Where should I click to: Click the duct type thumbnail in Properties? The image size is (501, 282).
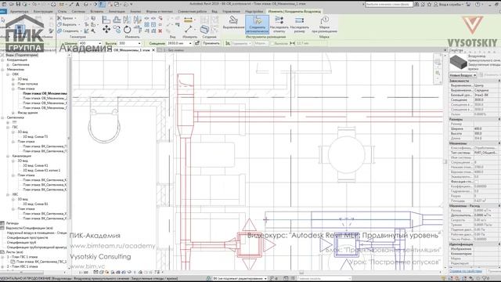[x=458, y=62]
